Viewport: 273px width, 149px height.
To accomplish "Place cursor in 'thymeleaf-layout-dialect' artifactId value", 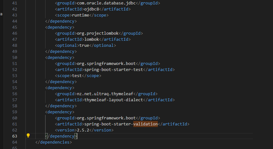I will pos(114,100).
